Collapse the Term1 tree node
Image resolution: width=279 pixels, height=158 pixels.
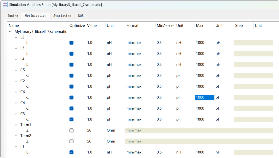(16, 125)
